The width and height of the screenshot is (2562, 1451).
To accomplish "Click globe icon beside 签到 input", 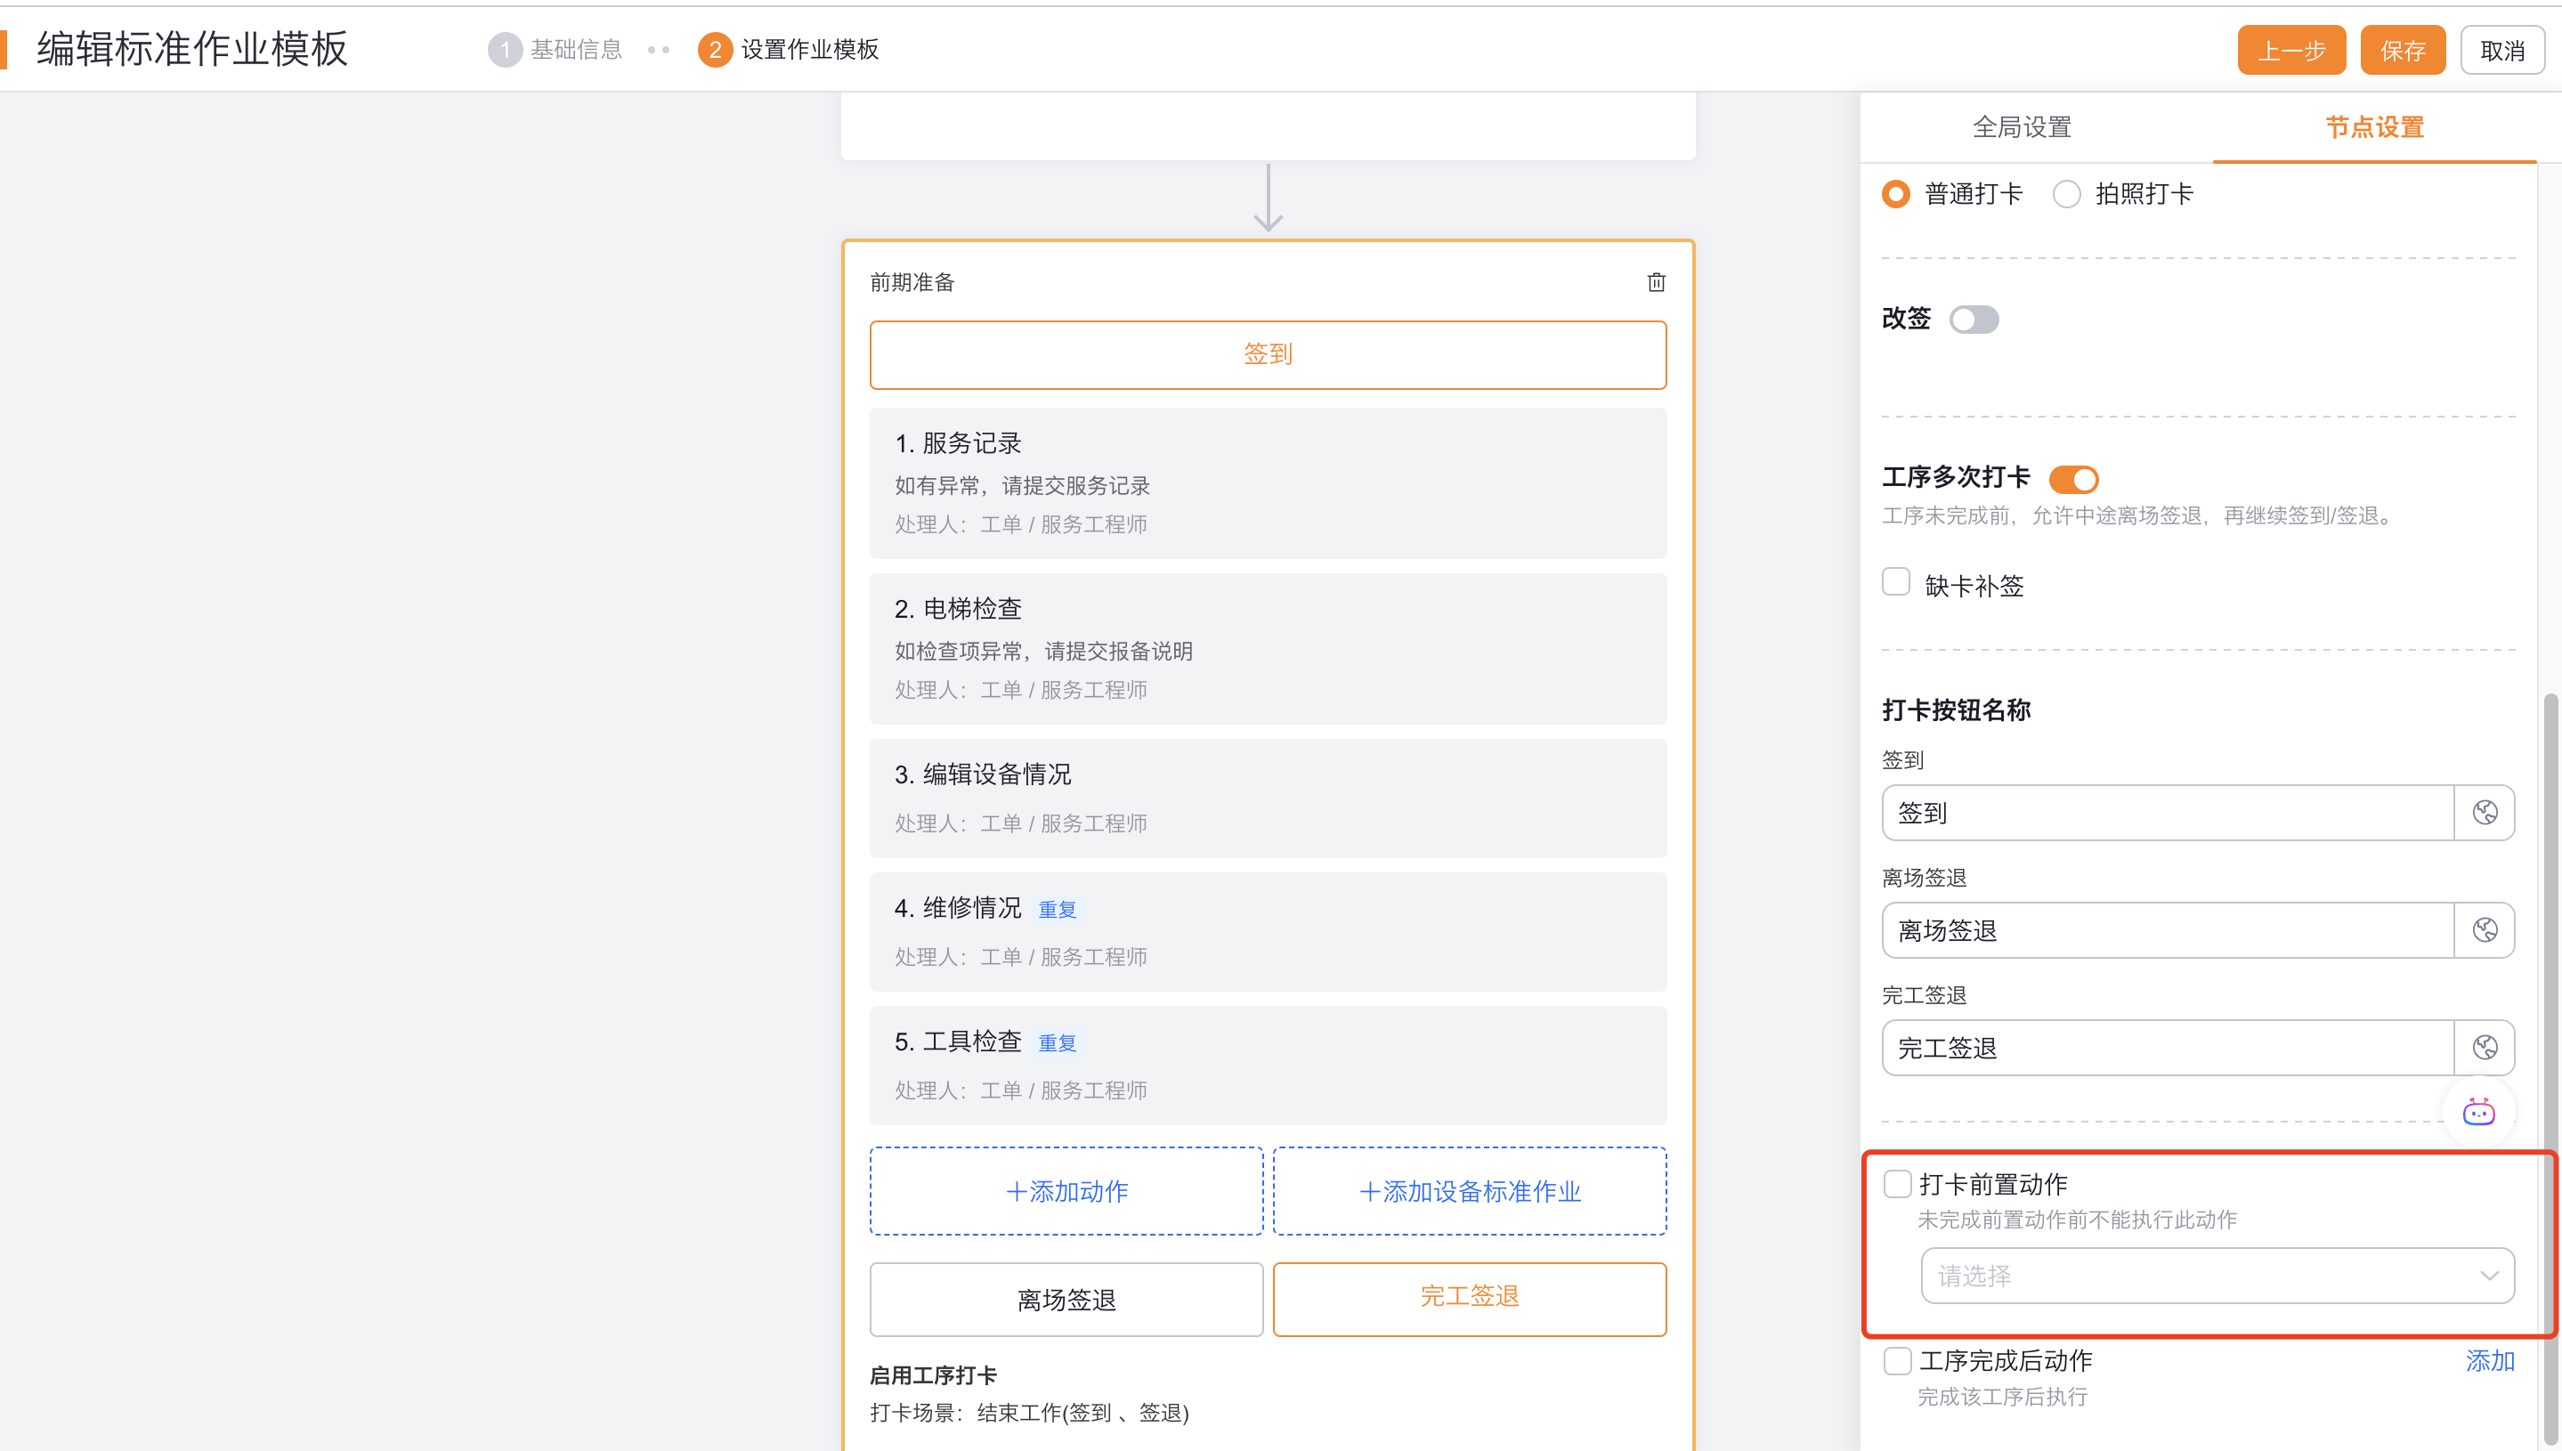I will (2485, 812).
